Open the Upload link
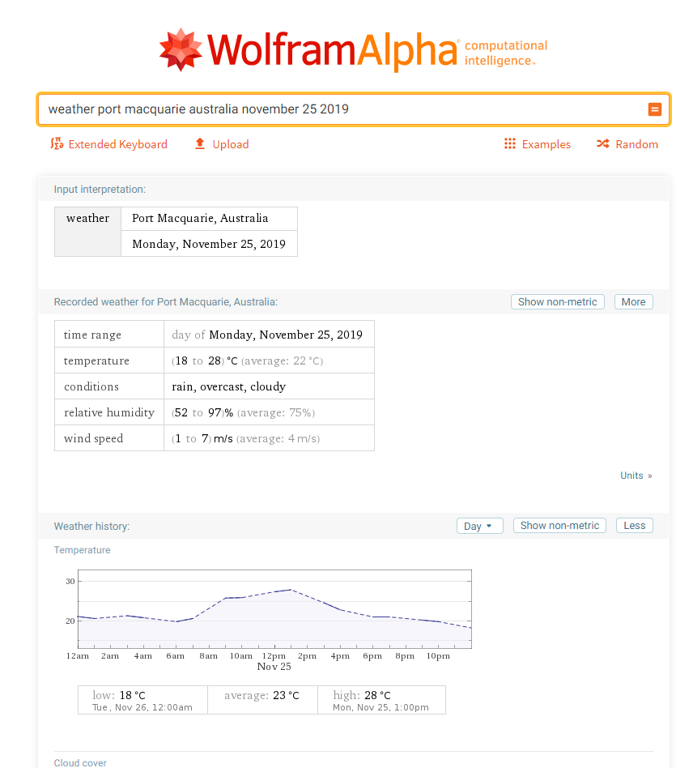The width and height of the screenshot is (676, 768). point(231,144)
